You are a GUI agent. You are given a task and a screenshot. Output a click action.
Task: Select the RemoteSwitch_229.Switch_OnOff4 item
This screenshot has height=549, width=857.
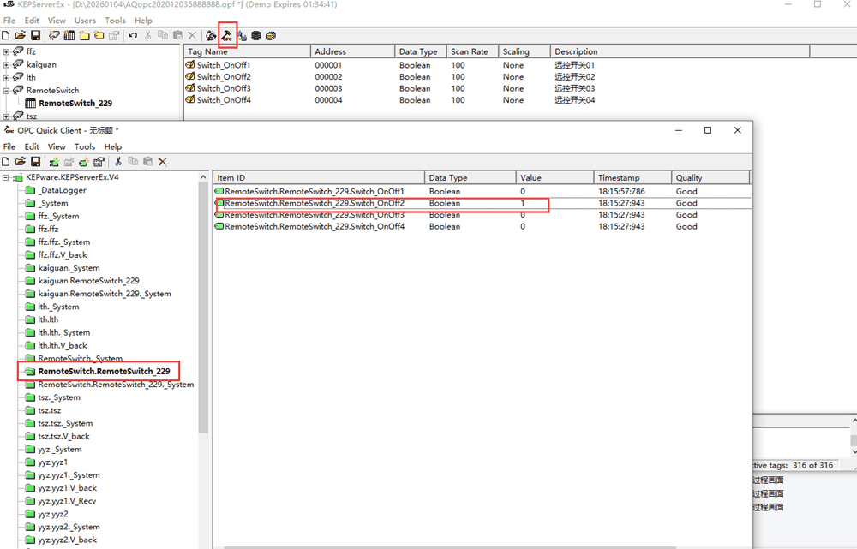point(314,227)
